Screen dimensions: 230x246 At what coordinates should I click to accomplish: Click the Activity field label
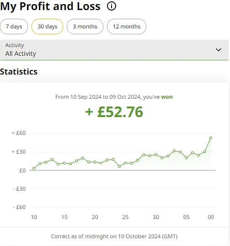[x=15, y=45]
